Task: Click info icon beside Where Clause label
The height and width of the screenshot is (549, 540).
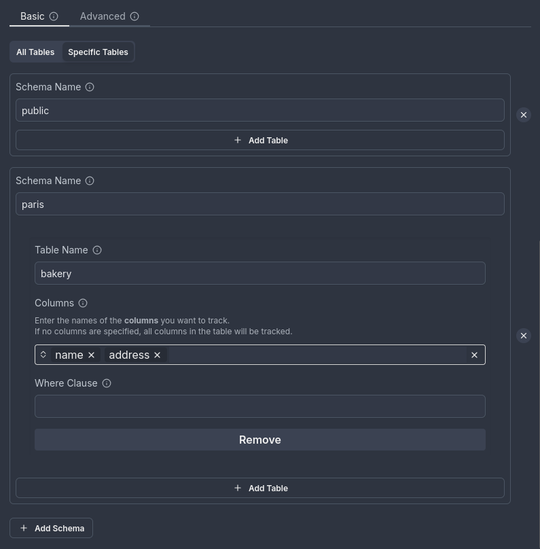Action: (107, 383)
